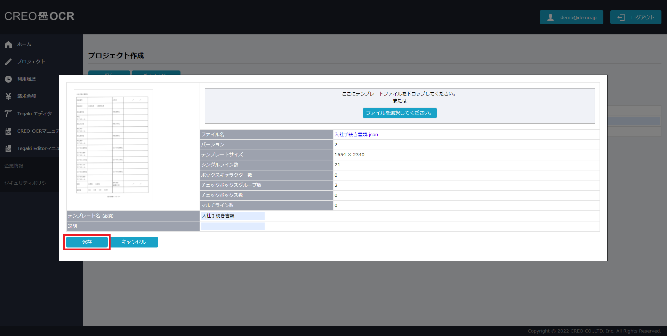Click the PDF icon for CREO-OCR manual
This screenshot has width=667, height=336.
tap(8, 131)
